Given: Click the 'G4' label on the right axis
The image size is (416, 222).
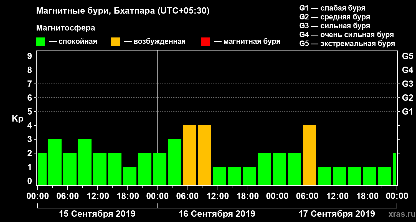Looking at the screenshot, I should click(408, 70).
